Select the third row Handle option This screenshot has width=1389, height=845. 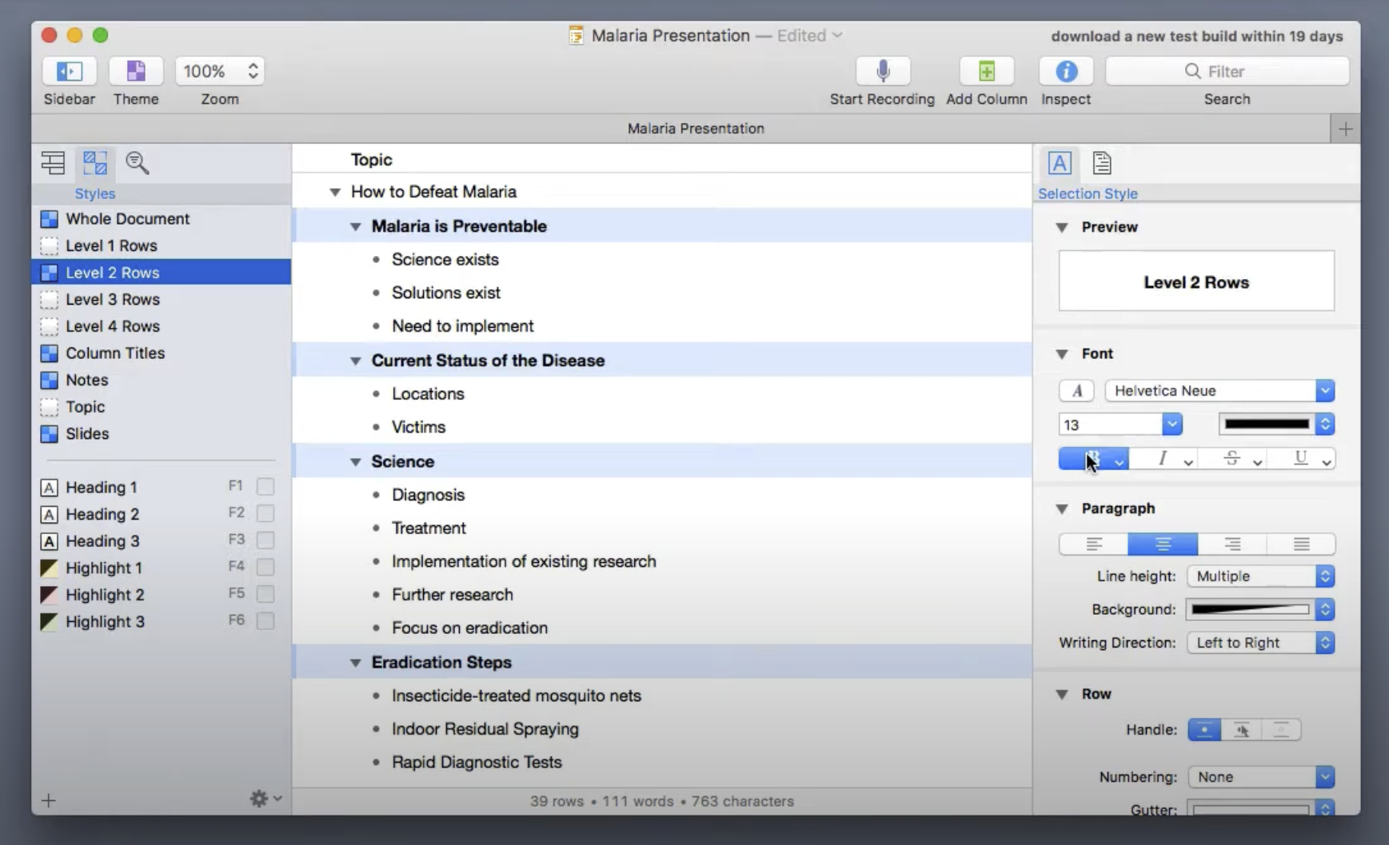click(x=1281, y=730)
